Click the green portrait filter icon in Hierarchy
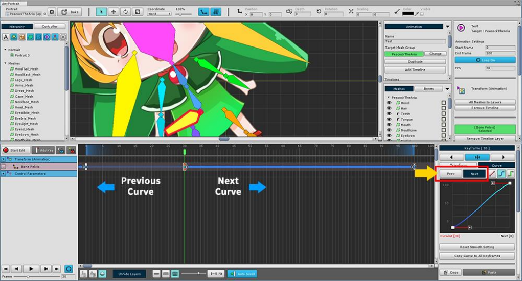The image size is (522, 281). point(14,37)
